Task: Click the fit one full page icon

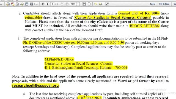Action: pos(89,4)
